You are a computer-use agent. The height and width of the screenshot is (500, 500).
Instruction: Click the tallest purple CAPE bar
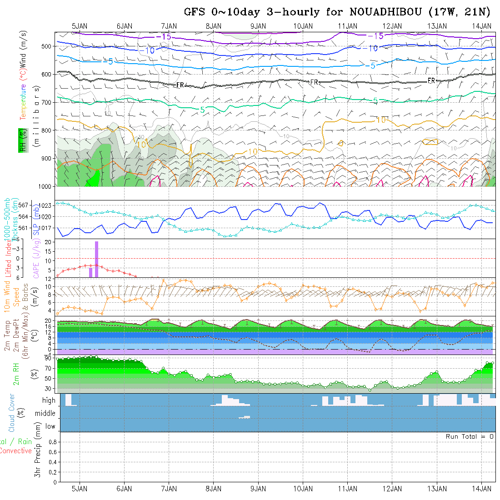(97, 259)
